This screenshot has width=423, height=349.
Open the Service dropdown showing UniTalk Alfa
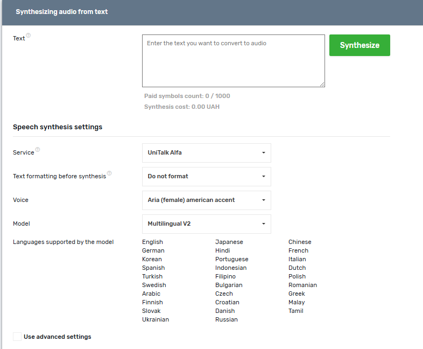206,152
